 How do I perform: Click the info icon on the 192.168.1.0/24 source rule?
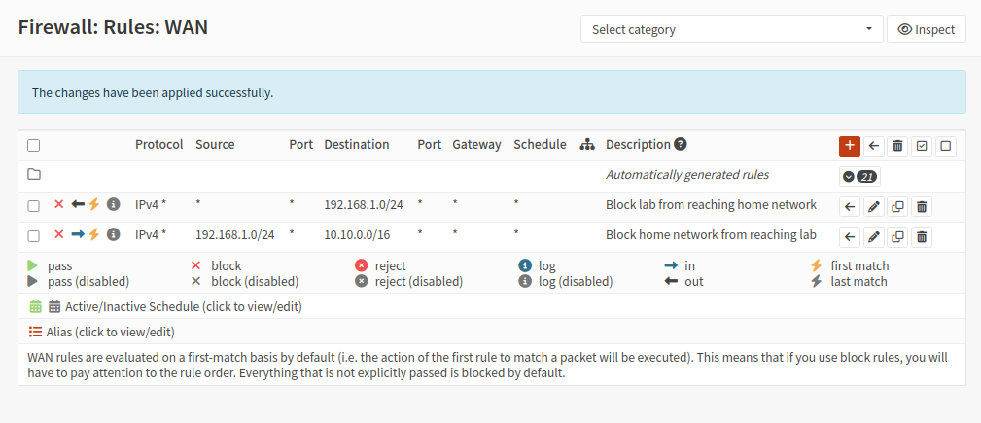(113, 234)
